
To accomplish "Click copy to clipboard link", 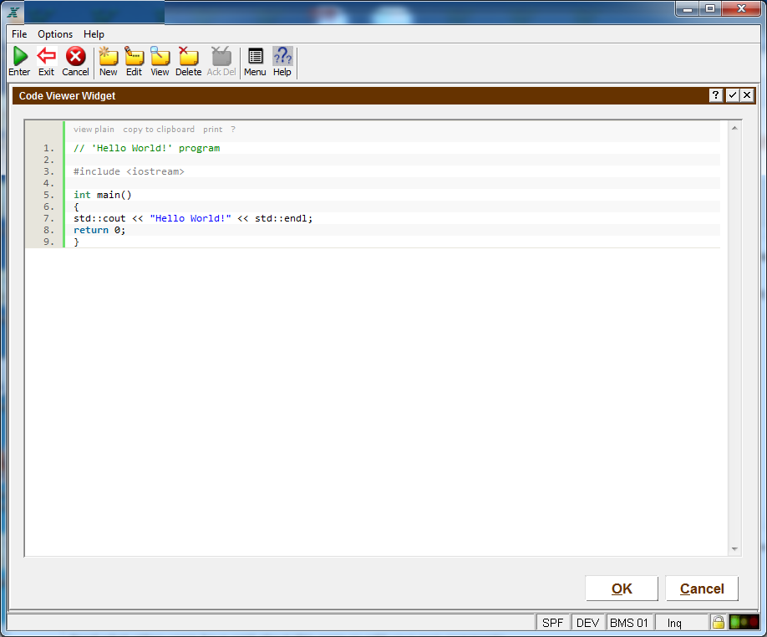I will pos(159,130).
